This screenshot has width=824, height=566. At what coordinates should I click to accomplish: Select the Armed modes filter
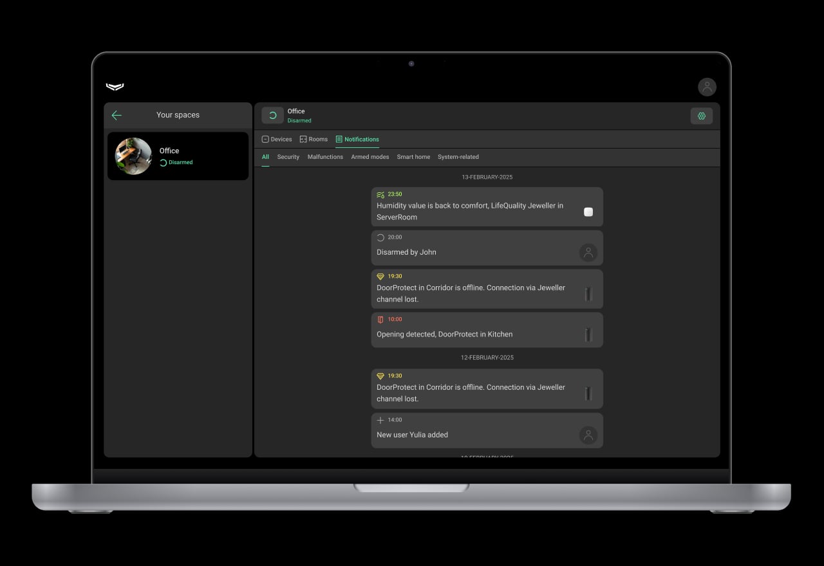(x=370, y=156)
